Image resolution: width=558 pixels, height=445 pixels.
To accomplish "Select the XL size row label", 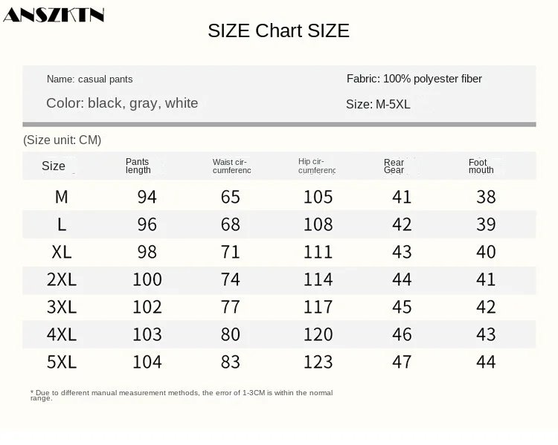I will click(62, 252).
